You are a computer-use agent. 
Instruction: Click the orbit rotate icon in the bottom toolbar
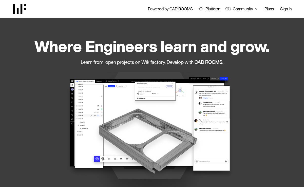pos(103,159)
